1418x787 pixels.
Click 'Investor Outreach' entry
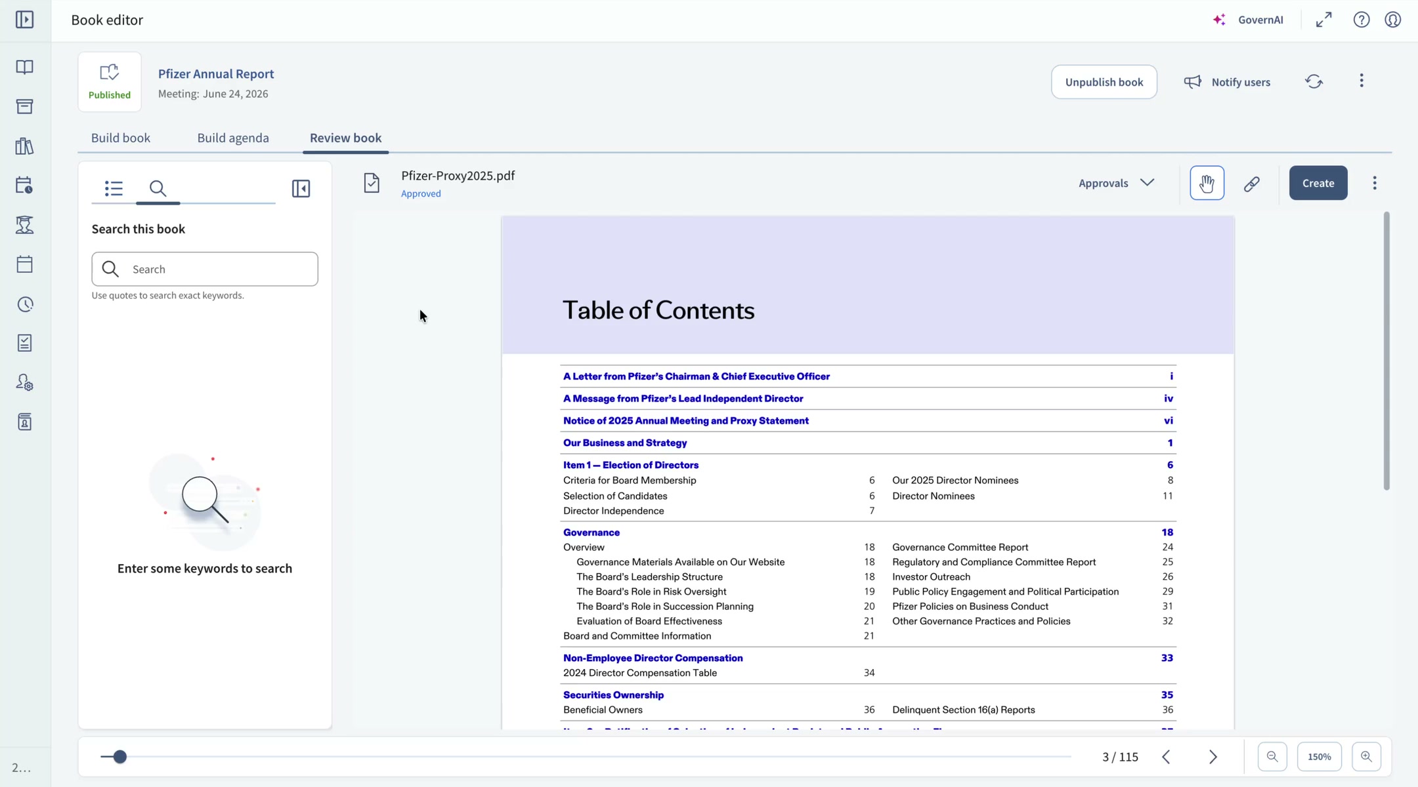(931, 577)
